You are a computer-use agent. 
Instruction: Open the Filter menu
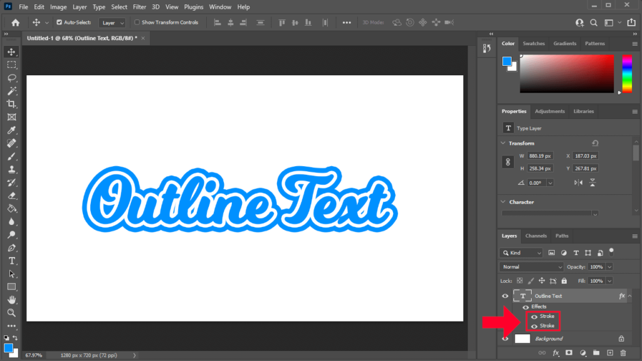[x=139, y=7]
